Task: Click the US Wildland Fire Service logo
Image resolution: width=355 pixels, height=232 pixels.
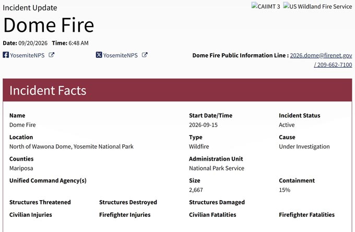Action: 317,6
